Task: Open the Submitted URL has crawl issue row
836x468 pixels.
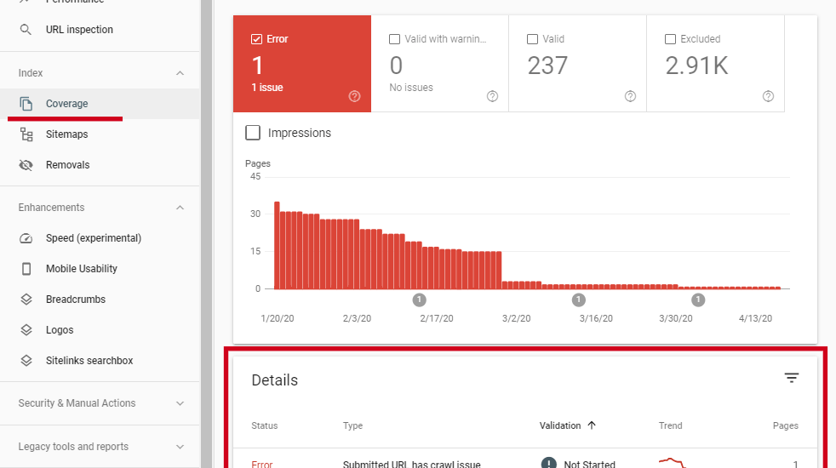Action: tap(411, 464)
